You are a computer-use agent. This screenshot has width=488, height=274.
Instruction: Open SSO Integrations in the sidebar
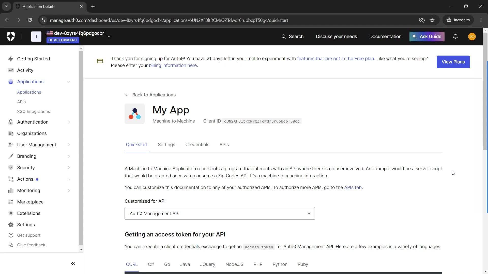[x=34, y=112]
